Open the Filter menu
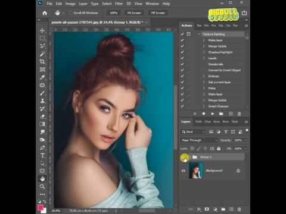Viewport: 286px width, 214px height. click(x=119, y=4)
